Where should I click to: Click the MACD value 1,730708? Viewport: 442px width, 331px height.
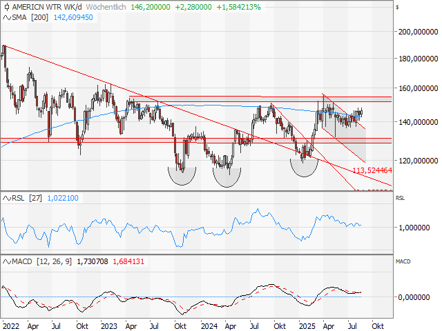pos(93,261)
